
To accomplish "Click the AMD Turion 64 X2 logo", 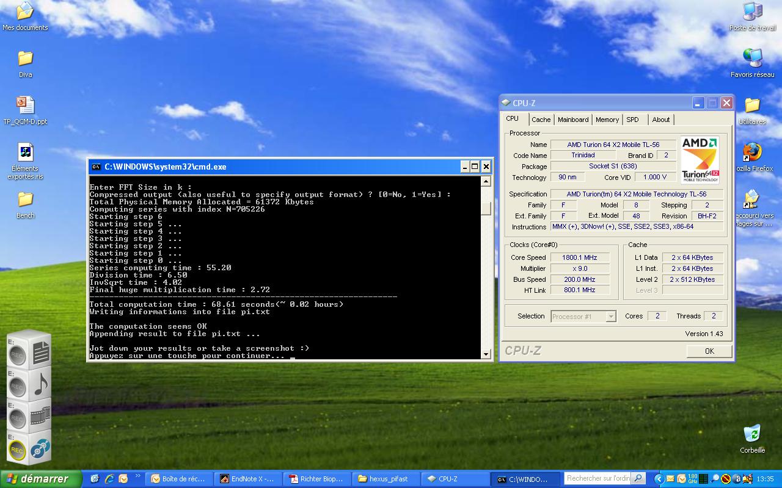I will click(x=700, y=160).
